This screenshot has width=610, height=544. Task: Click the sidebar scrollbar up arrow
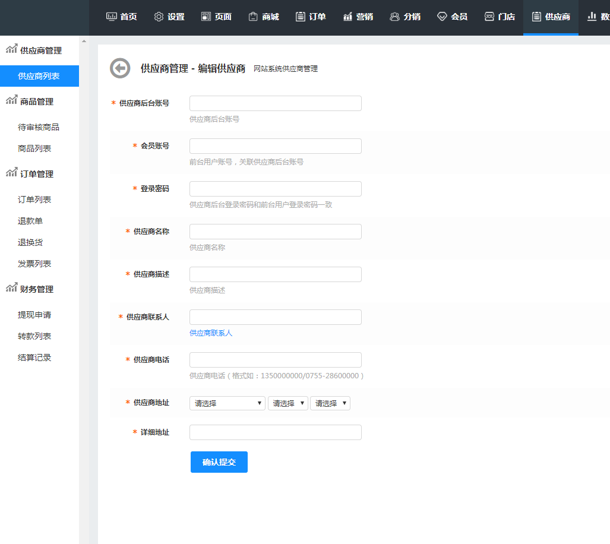point(84,41)
